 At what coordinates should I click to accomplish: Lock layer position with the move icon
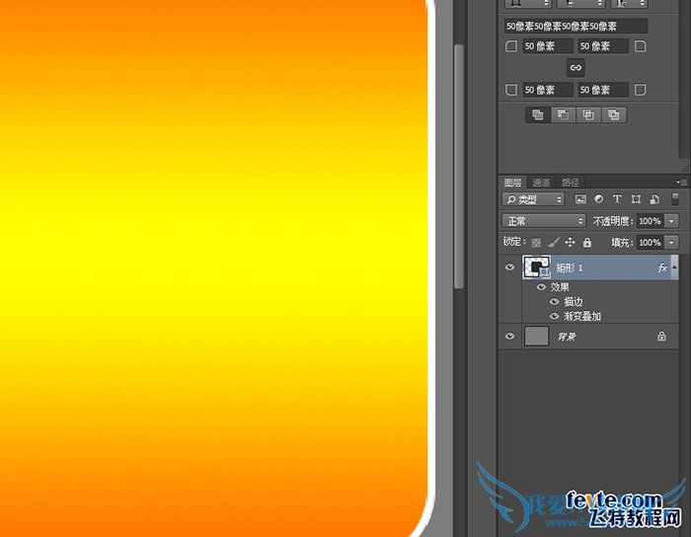click(570, 242)
